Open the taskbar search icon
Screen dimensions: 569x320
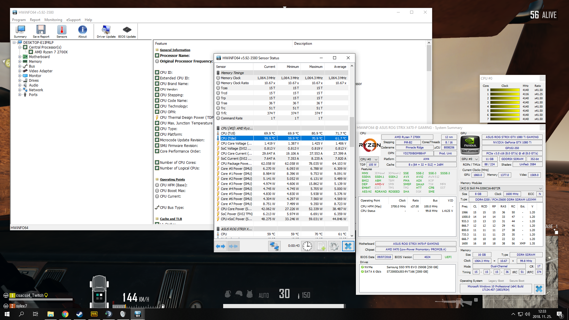click(x=21, y=314)
